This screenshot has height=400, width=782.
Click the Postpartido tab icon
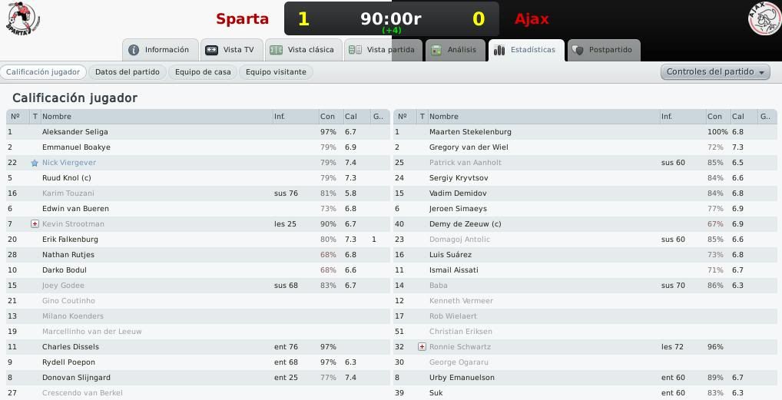coord(578,50)
